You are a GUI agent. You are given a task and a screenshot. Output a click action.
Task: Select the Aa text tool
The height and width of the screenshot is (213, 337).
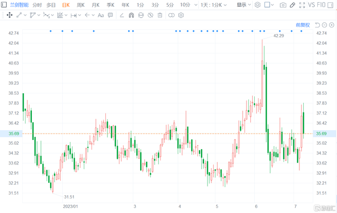[101, 15]
